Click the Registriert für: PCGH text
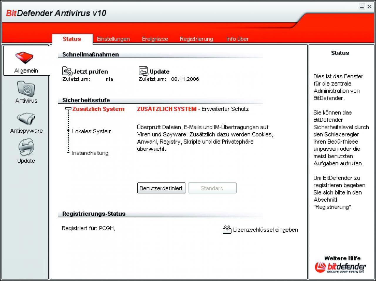This screenshot has width=376, height=281. pyautogui.click(x=88, y=228)
